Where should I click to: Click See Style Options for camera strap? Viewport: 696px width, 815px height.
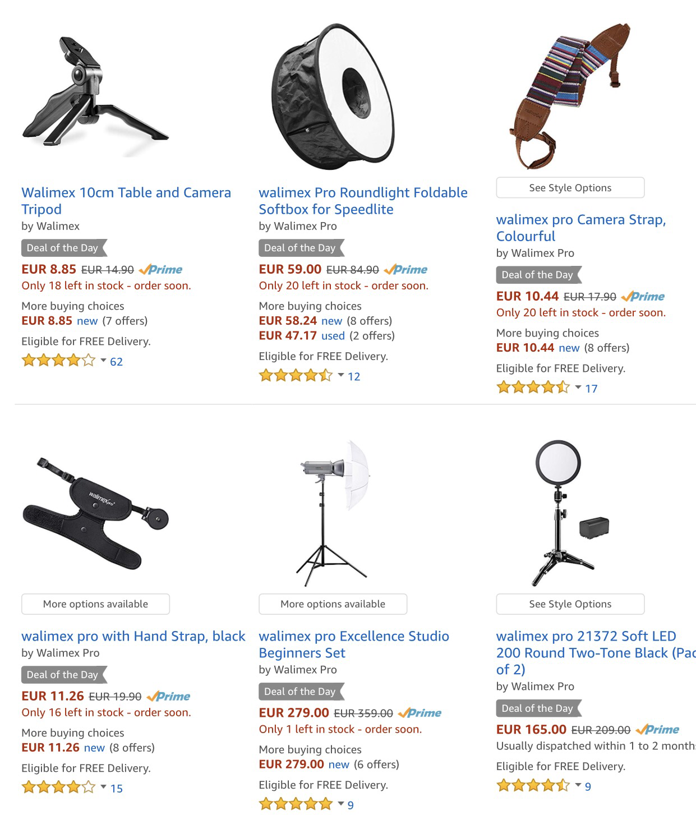(x=570, y=188)
